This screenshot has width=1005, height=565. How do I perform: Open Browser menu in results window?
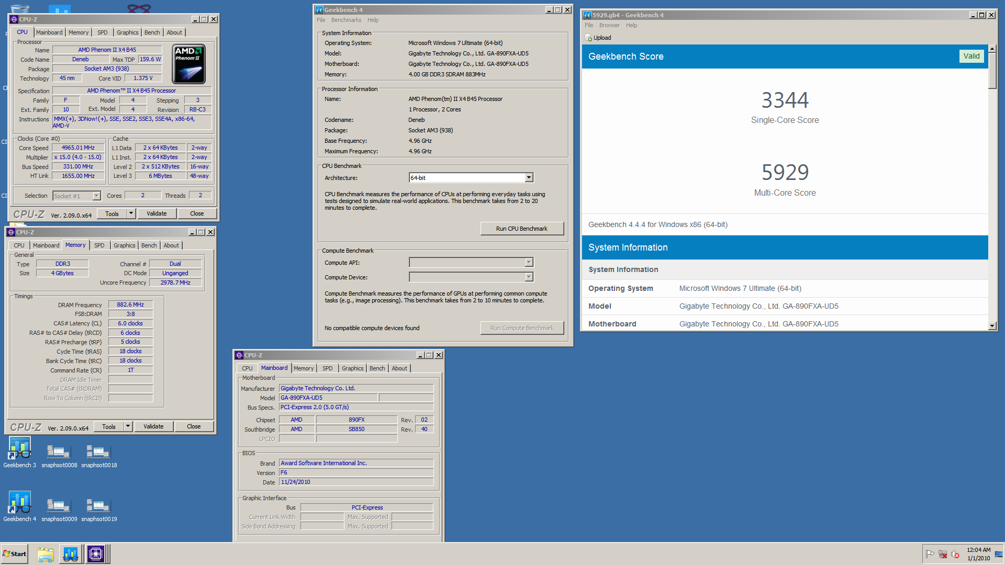pos(609,25)
